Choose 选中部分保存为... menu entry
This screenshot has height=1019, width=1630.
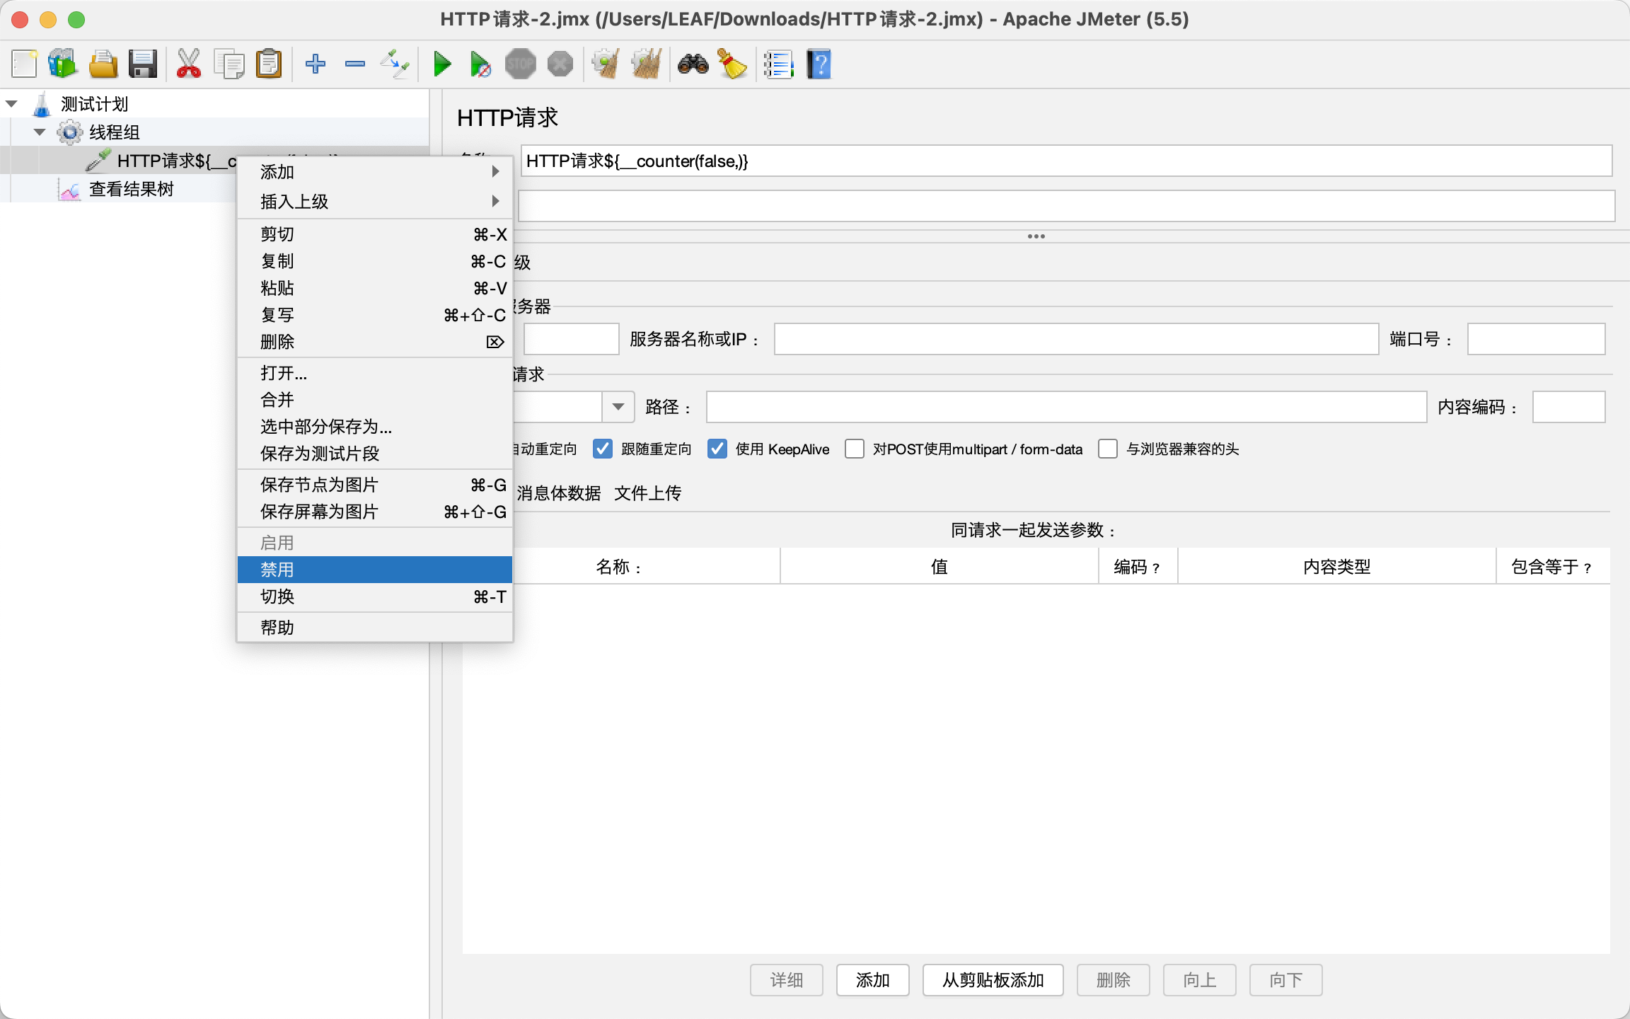(x=375, y=427)
